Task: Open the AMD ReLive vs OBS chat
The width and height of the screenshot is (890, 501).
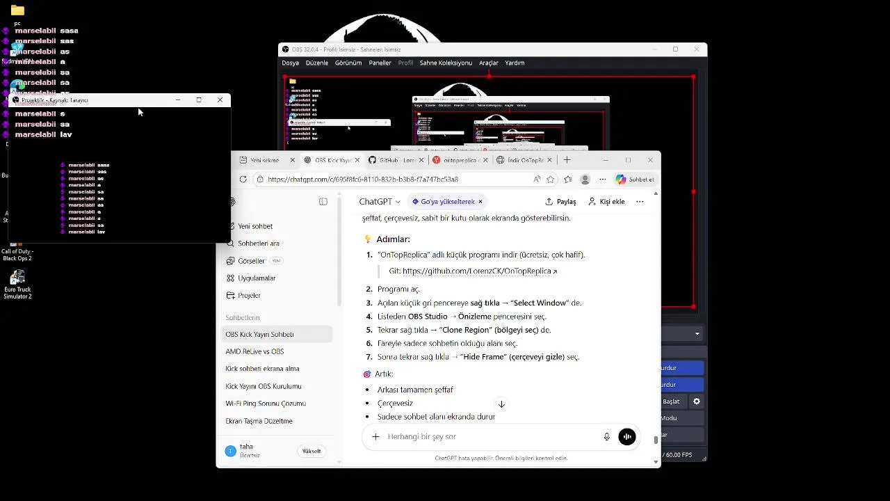Action: click(277, 352)
